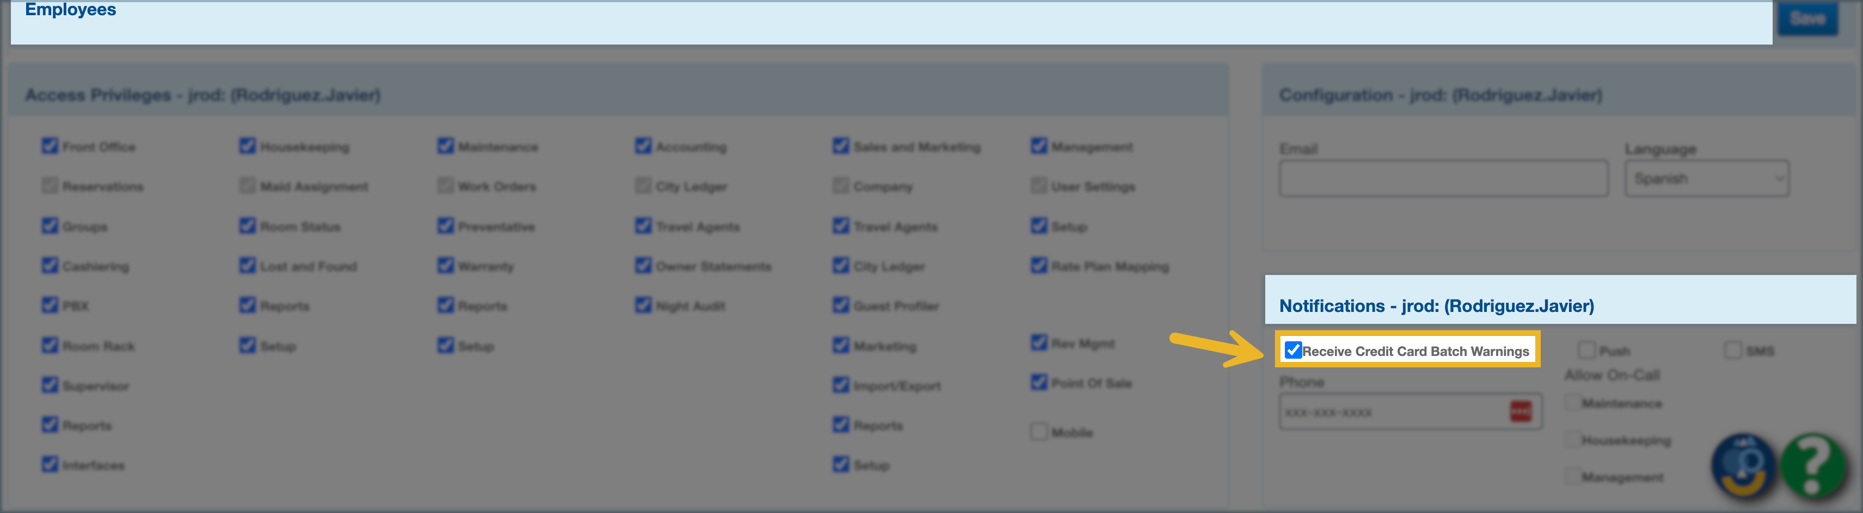
Task: Enable the SMS notification checkbox
Action: coord(1733,351)
